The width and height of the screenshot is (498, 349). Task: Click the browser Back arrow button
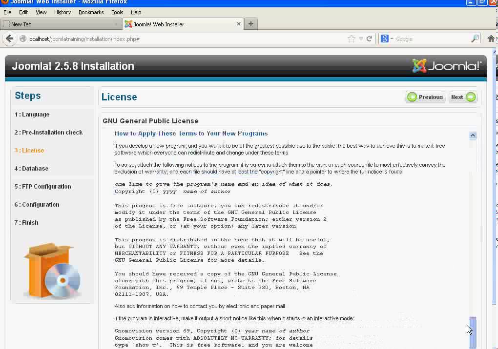click(10, 39)
